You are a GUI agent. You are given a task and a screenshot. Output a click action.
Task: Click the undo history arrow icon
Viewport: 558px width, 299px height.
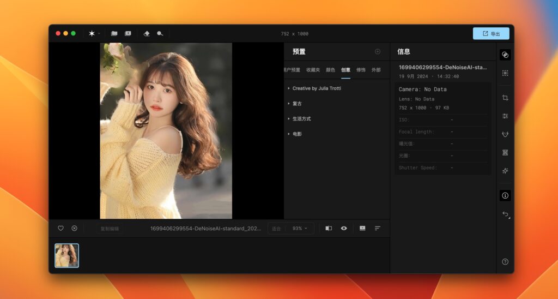coord(505,214)
